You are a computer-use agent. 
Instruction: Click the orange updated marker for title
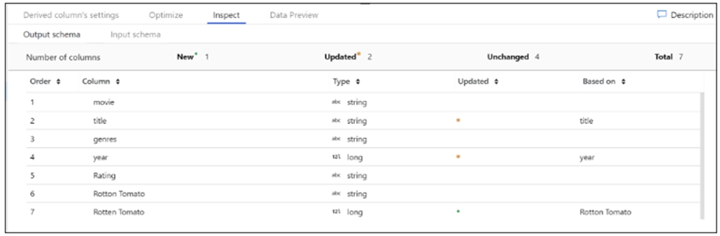click(458, 120)
